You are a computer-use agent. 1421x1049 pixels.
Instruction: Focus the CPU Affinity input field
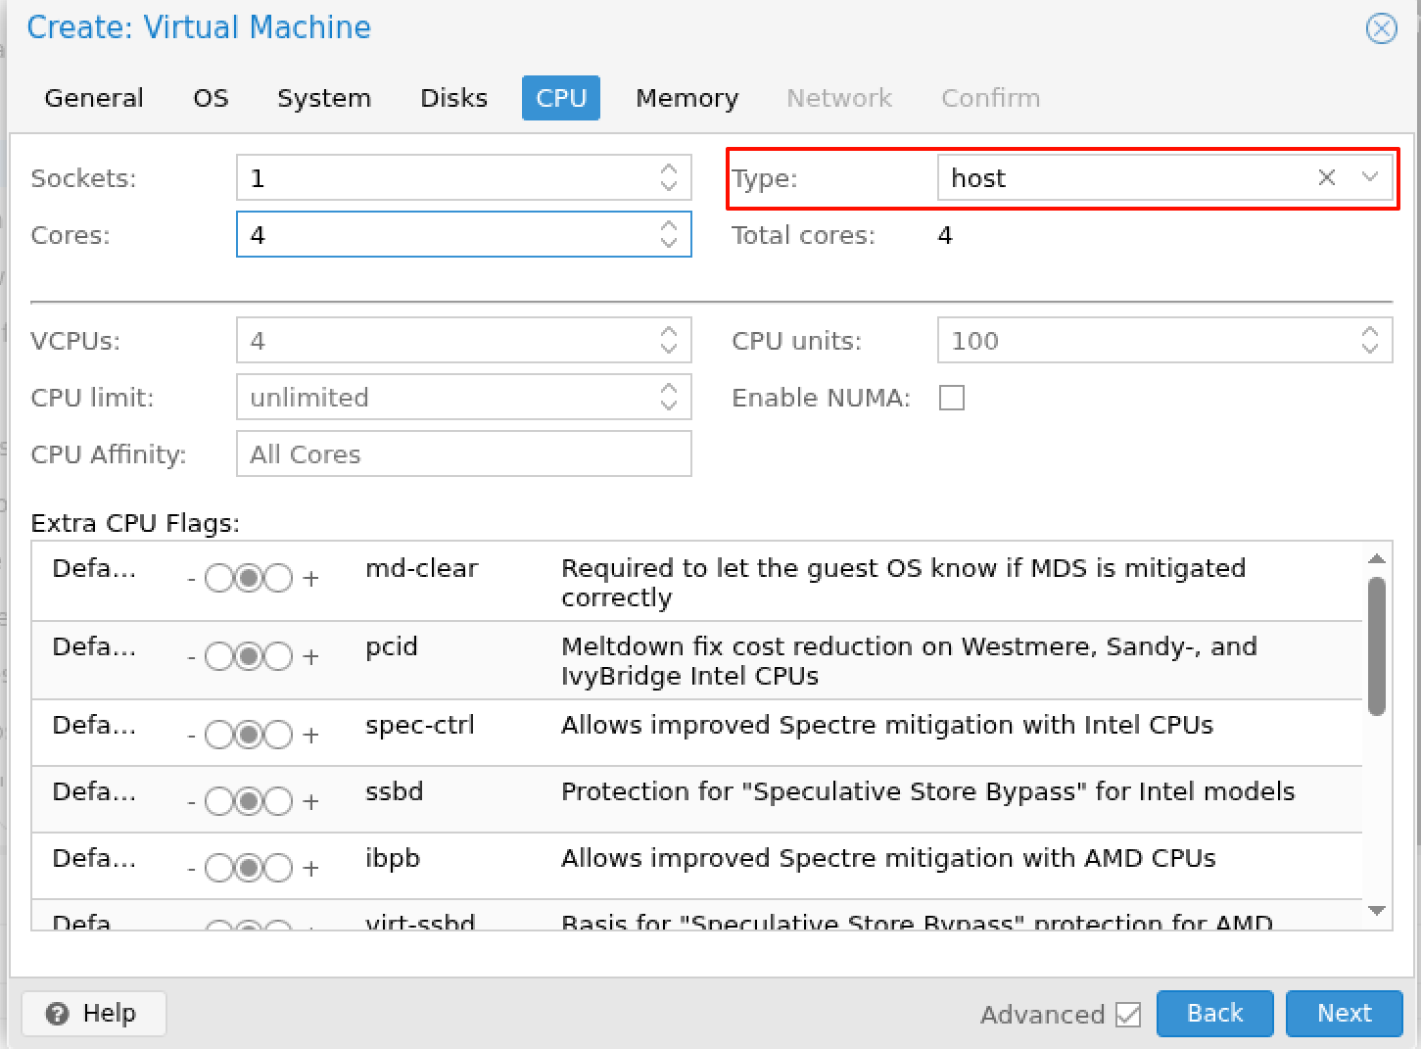(463, 454)
